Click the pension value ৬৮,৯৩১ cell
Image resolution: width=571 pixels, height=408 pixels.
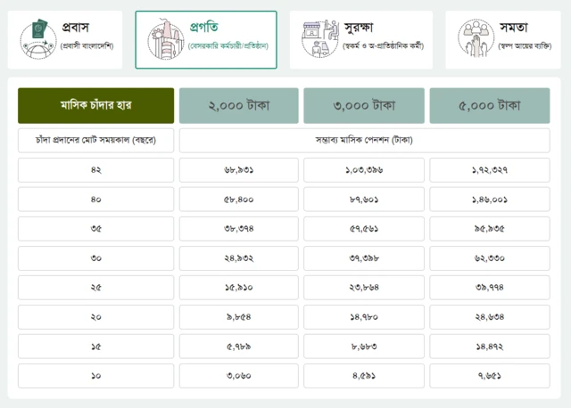tap(239, 169)
